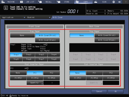Open the SCAN tab
Viewport: 129px width, 97px height.
pyautogui.click(x=102, y=2)
